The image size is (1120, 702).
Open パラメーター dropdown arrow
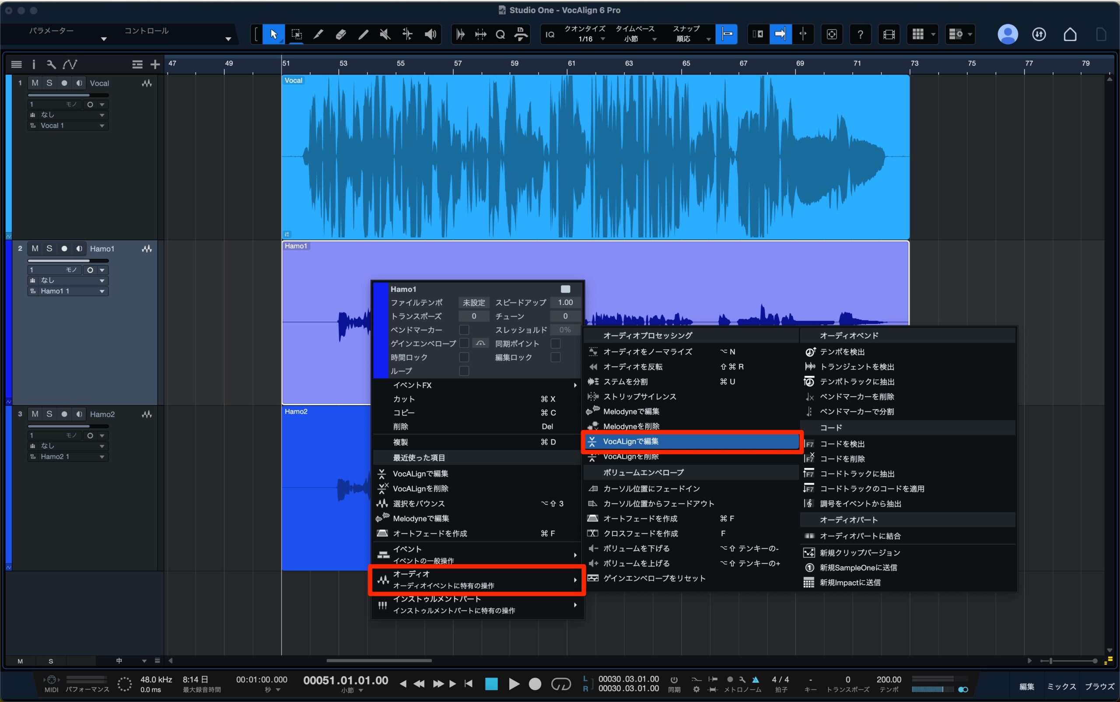pyautogui.click(x=104, y=39)
